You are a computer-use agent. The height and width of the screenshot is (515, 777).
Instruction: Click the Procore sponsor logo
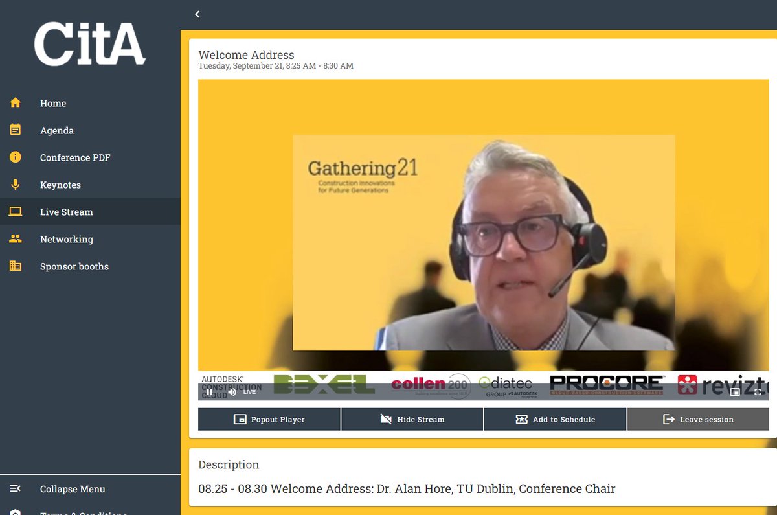tap(607, 385)
